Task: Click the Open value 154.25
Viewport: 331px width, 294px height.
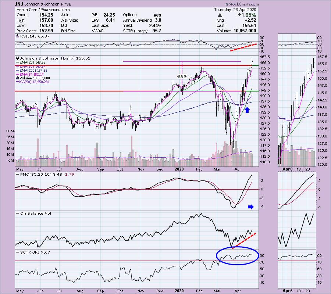Action: click(x=46, y=15)
